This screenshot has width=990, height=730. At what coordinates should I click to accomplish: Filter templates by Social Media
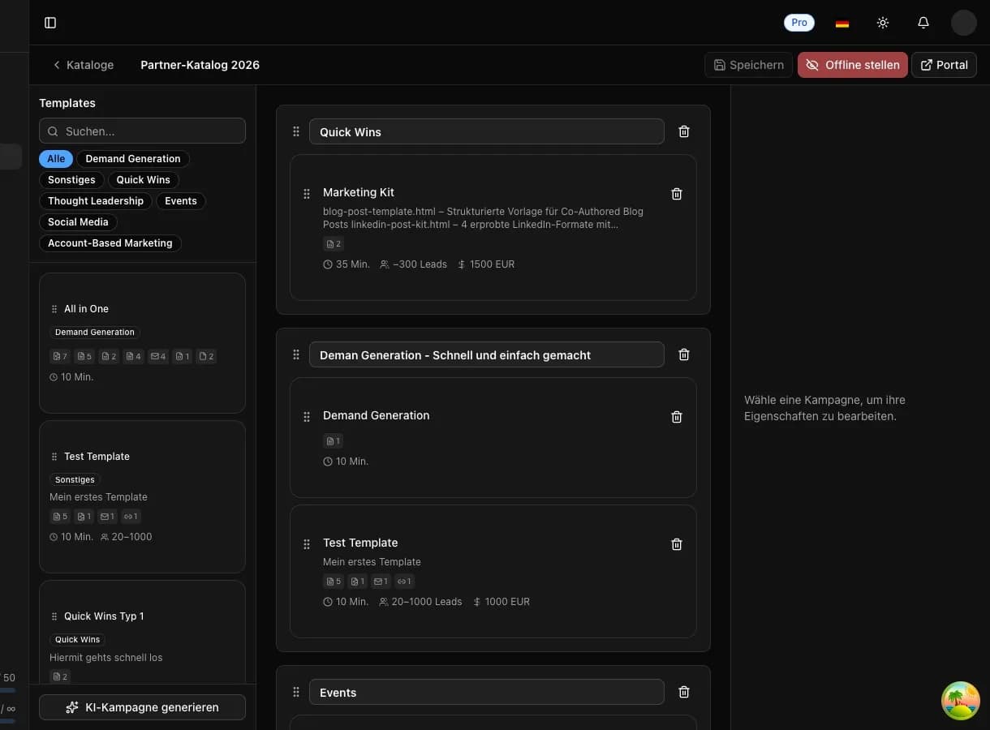(x=78, y=221)
